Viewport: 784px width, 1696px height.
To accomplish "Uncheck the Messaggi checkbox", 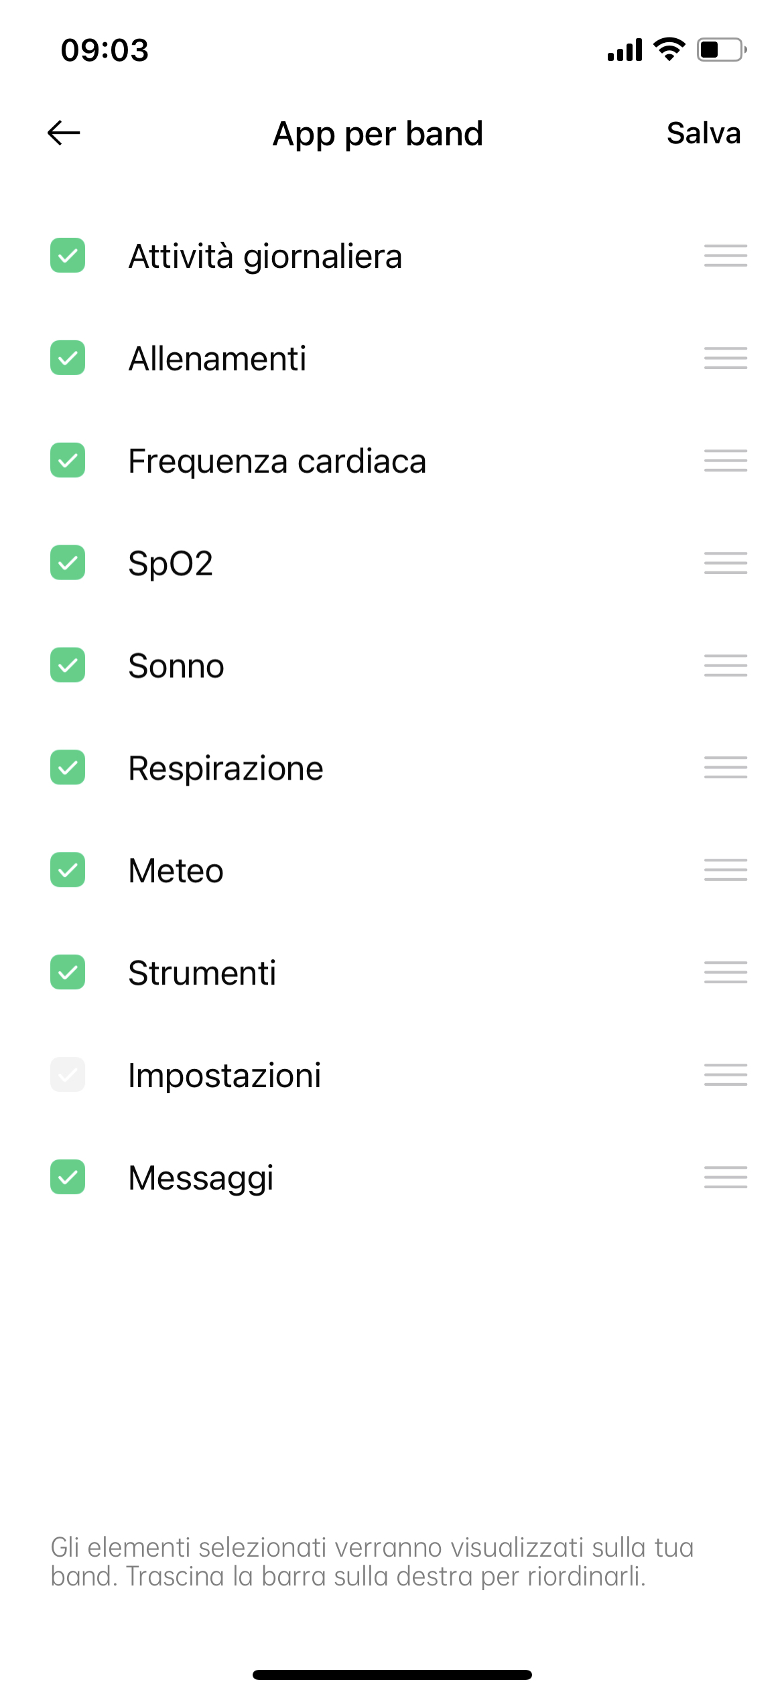I will [x=68, y=1178].
